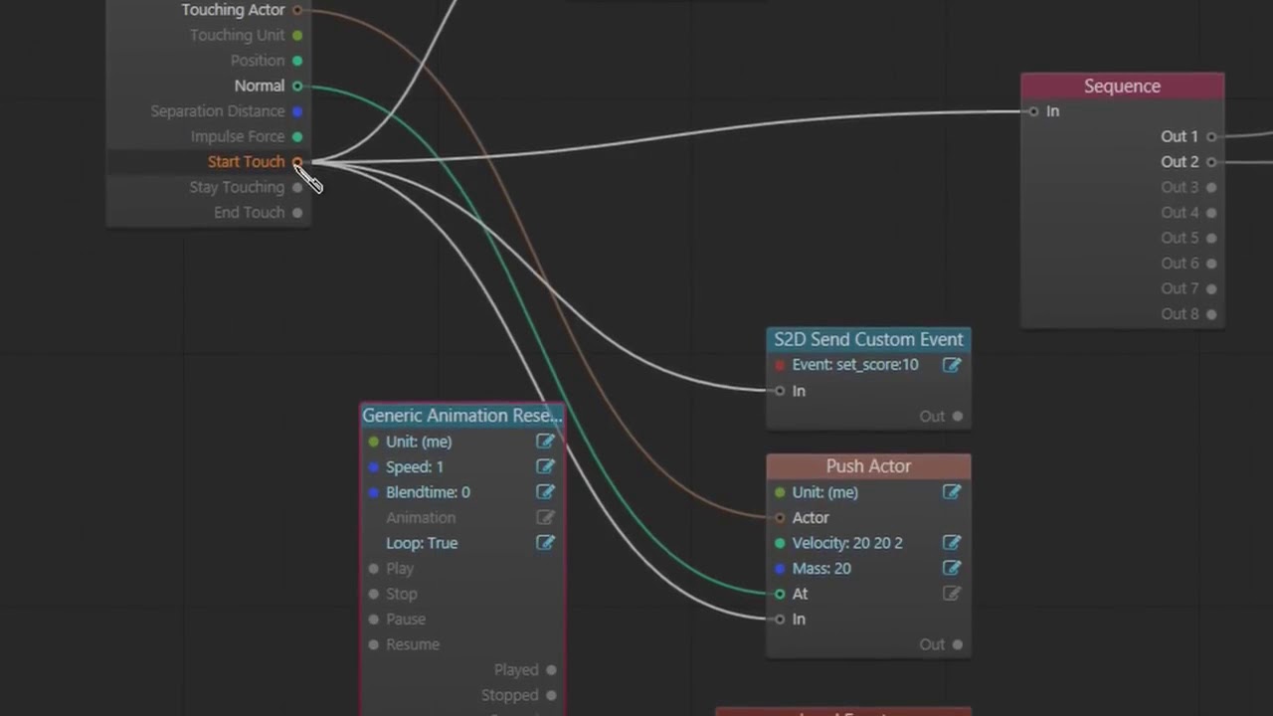Click edit icon beside Animation field

click(545, 517)
